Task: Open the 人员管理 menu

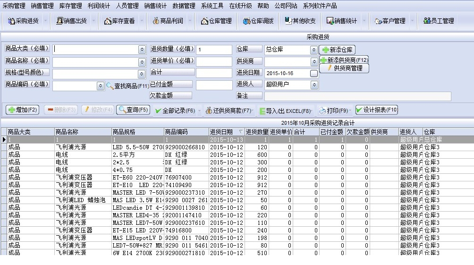Action: coord(127,6)
